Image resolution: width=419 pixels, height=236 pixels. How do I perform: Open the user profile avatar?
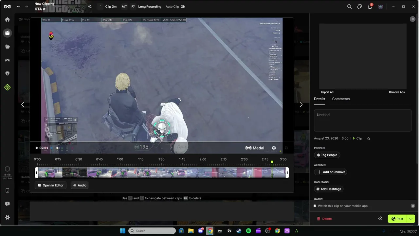point(380,7)
